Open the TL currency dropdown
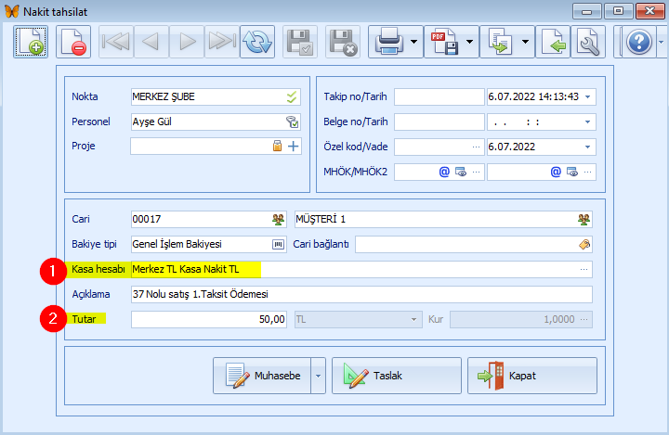Screen dimensions: 669x435 pyautogui.click(x=413, y=320)
